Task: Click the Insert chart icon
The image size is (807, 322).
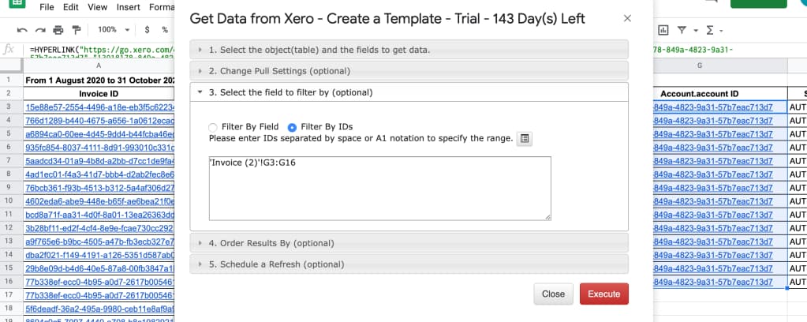Action: [663, 30]
